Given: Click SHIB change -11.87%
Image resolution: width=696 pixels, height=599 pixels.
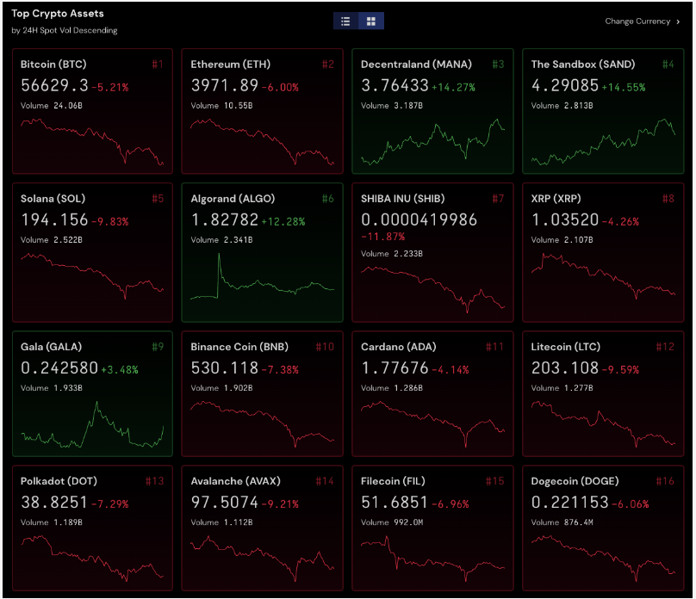Looking at the screenshot, I should pyautogui.click(x=382, y=237).
